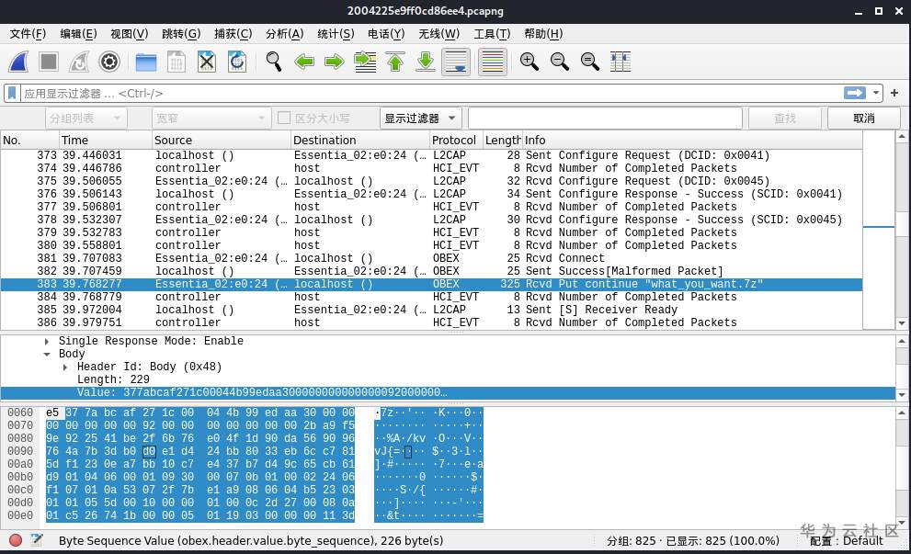Open the narrow/wide character width dropdown
The image size is (911, 554).
211,118
